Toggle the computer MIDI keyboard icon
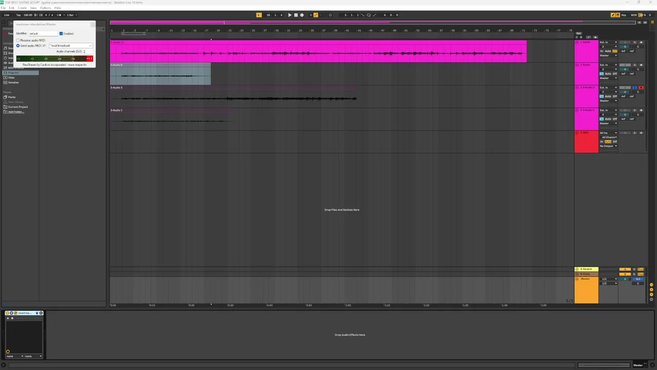 [618, 15]
